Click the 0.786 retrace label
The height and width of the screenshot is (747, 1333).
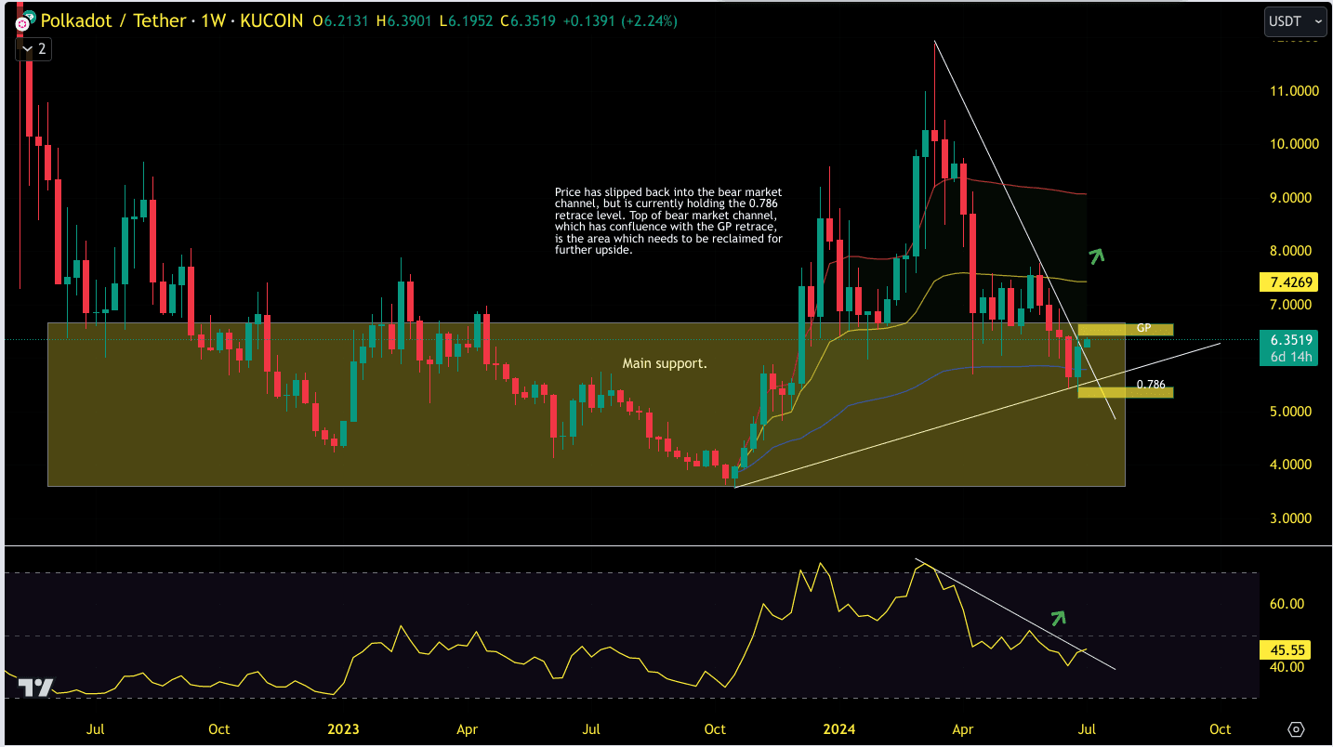pyautogui.click(x=1151, y=384)
